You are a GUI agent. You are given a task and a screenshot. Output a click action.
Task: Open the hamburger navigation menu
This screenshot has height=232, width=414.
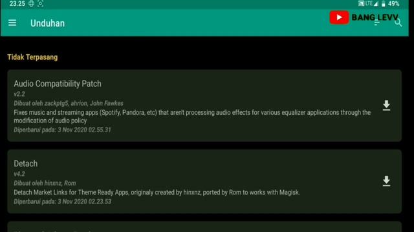pos(12,23)
